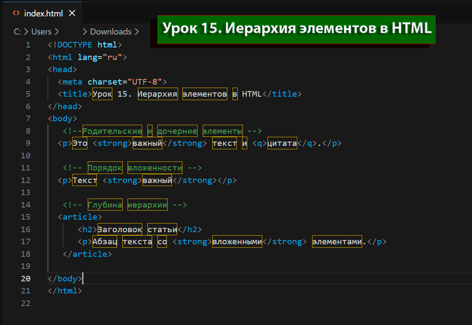Open the Users breadcrumb folder

pyautogui.click(x=41, y=32)
